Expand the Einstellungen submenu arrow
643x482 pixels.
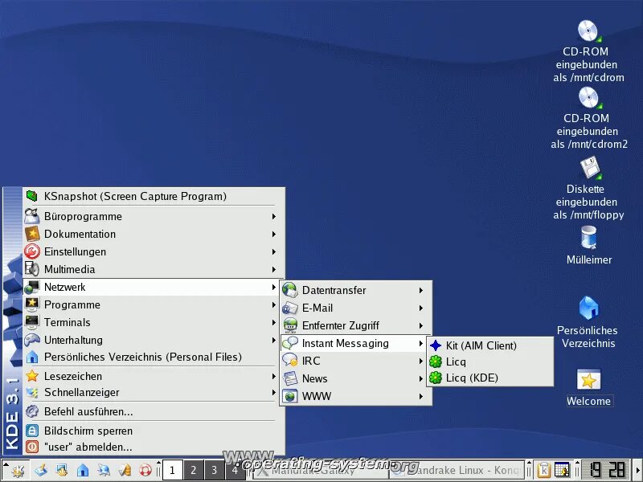(273, 251)
